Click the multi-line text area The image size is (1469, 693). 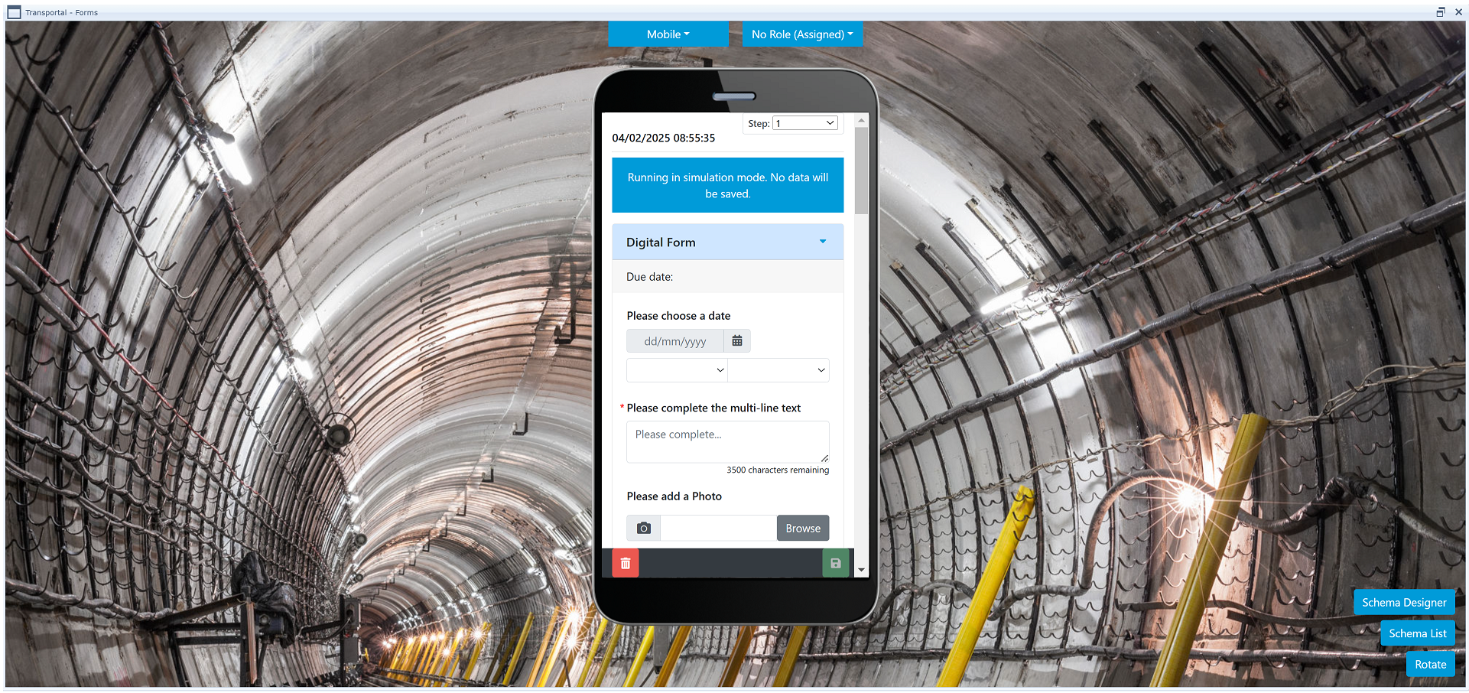click(727, 442)
